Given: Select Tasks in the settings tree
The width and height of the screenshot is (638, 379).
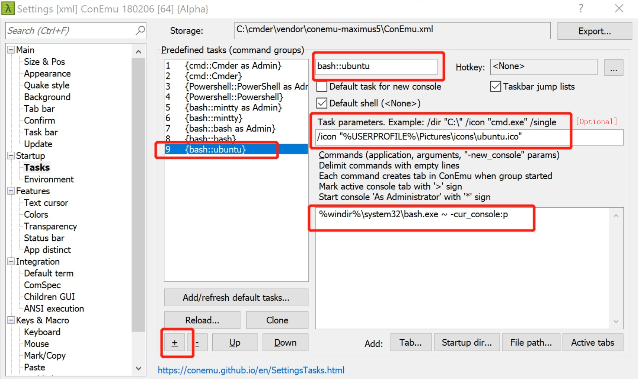Looking at the screenshot, I should [37, 168].
